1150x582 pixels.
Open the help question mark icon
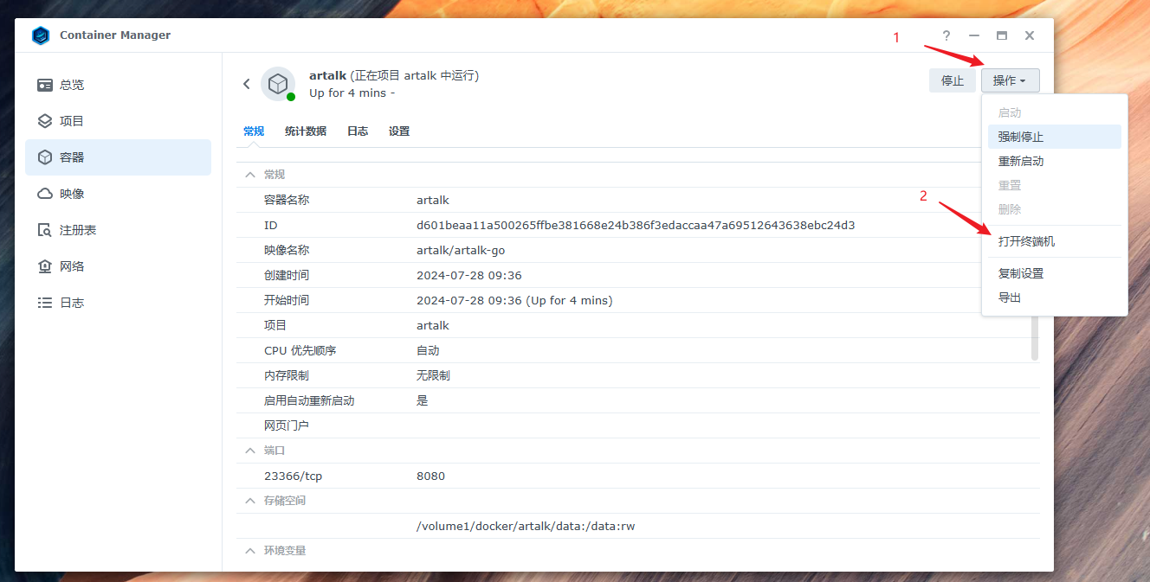click(x=946, y=35)
